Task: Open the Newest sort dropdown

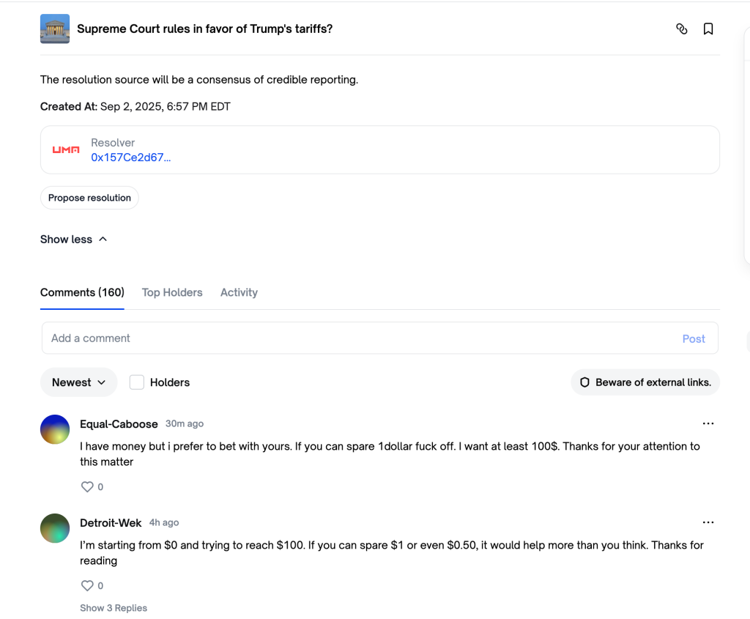Action: 79,382
